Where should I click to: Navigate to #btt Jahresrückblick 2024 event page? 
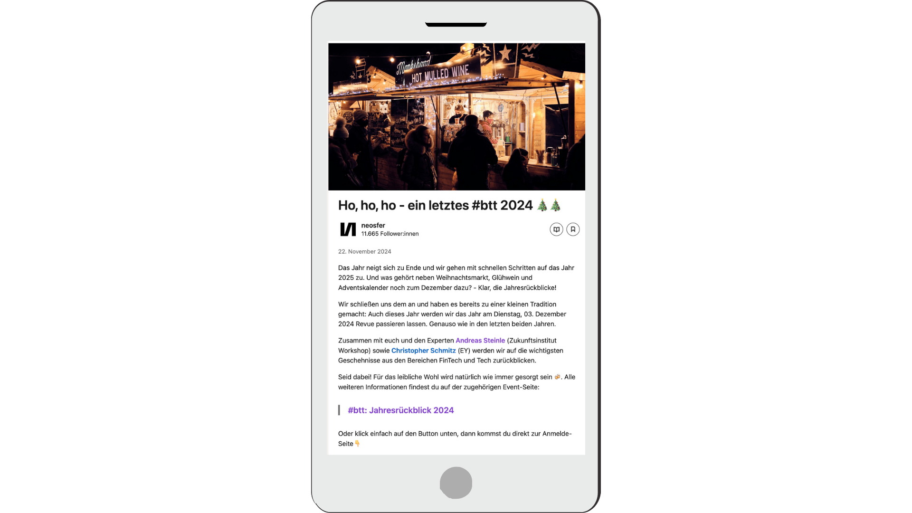tap(401, 409)
